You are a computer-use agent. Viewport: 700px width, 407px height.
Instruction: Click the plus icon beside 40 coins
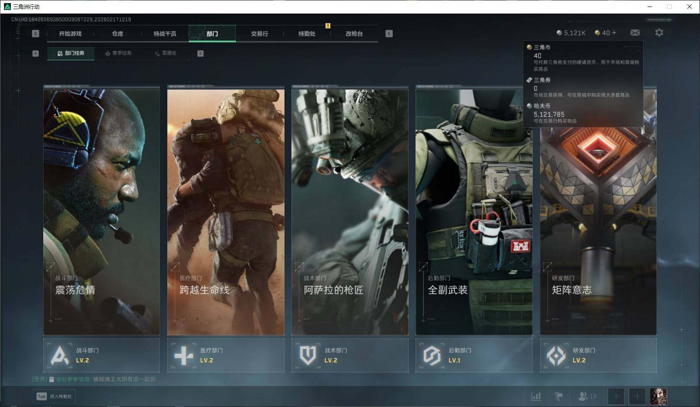coord(614,33)
